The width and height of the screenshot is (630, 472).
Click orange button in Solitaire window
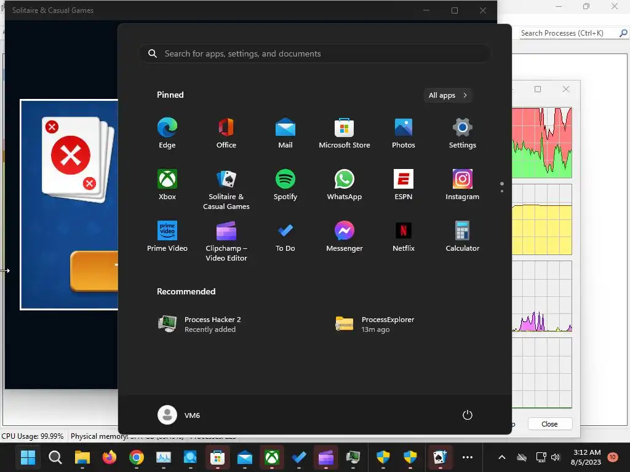pyautogui.click(x=94, y=271)
